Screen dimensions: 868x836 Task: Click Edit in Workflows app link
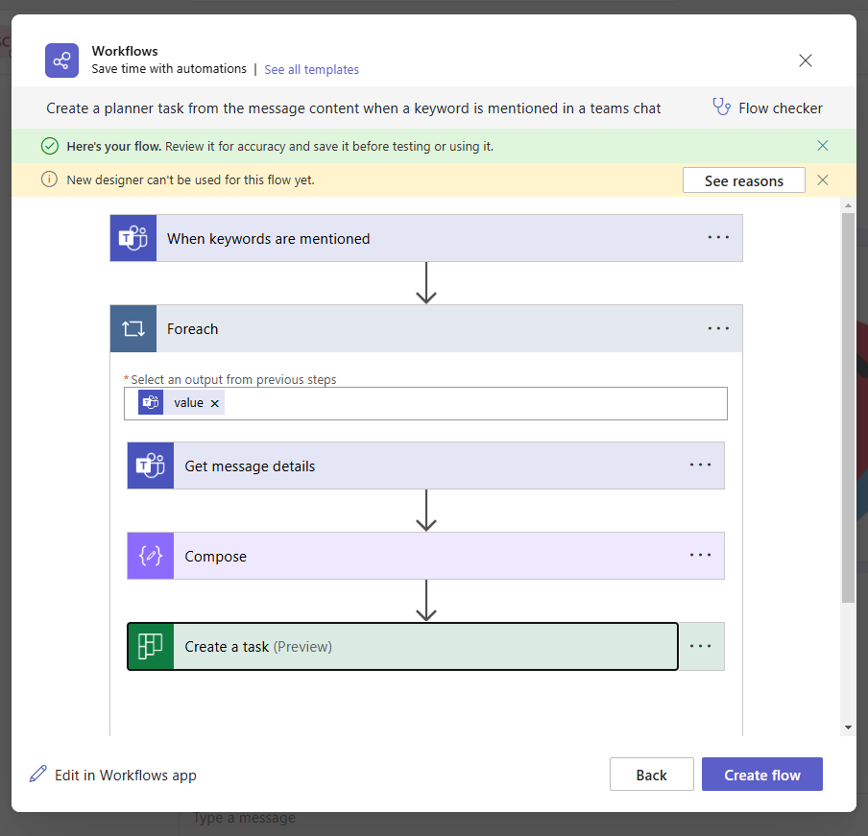(126, 776)
